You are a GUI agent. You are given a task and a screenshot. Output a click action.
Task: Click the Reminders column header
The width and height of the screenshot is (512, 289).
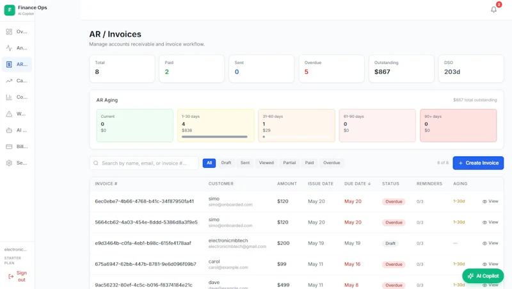click(429, 184)
